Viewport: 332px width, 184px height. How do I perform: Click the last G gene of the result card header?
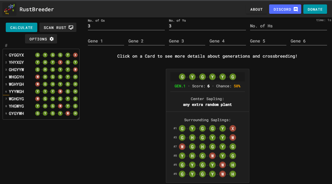click(233, 77)
